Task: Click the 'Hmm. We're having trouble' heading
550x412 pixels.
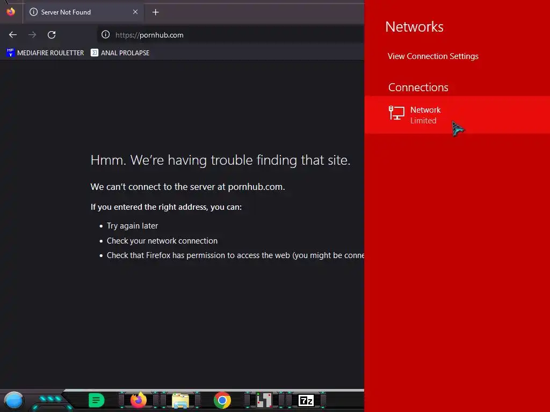Action: 220,160
